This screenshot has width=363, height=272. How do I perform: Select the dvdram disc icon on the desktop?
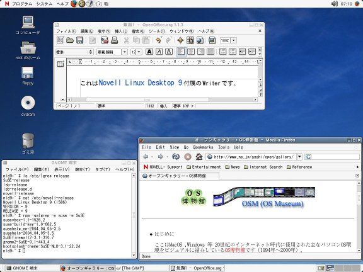pos(28,106)
